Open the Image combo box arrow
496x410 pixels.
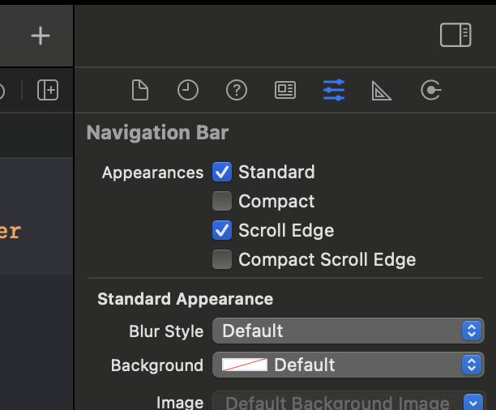tap(473, 402)
